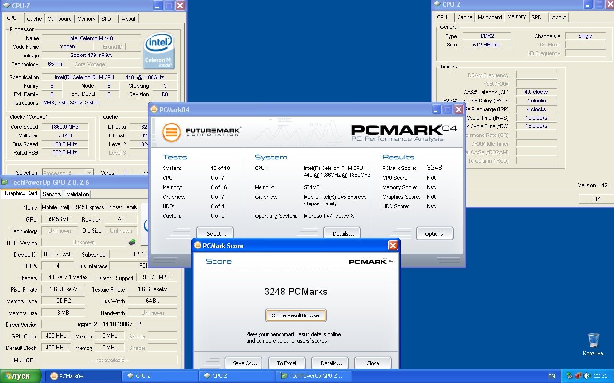Click the Select... button in PCMark04 Tests
The image size is (614, 383).
(215, 234)
